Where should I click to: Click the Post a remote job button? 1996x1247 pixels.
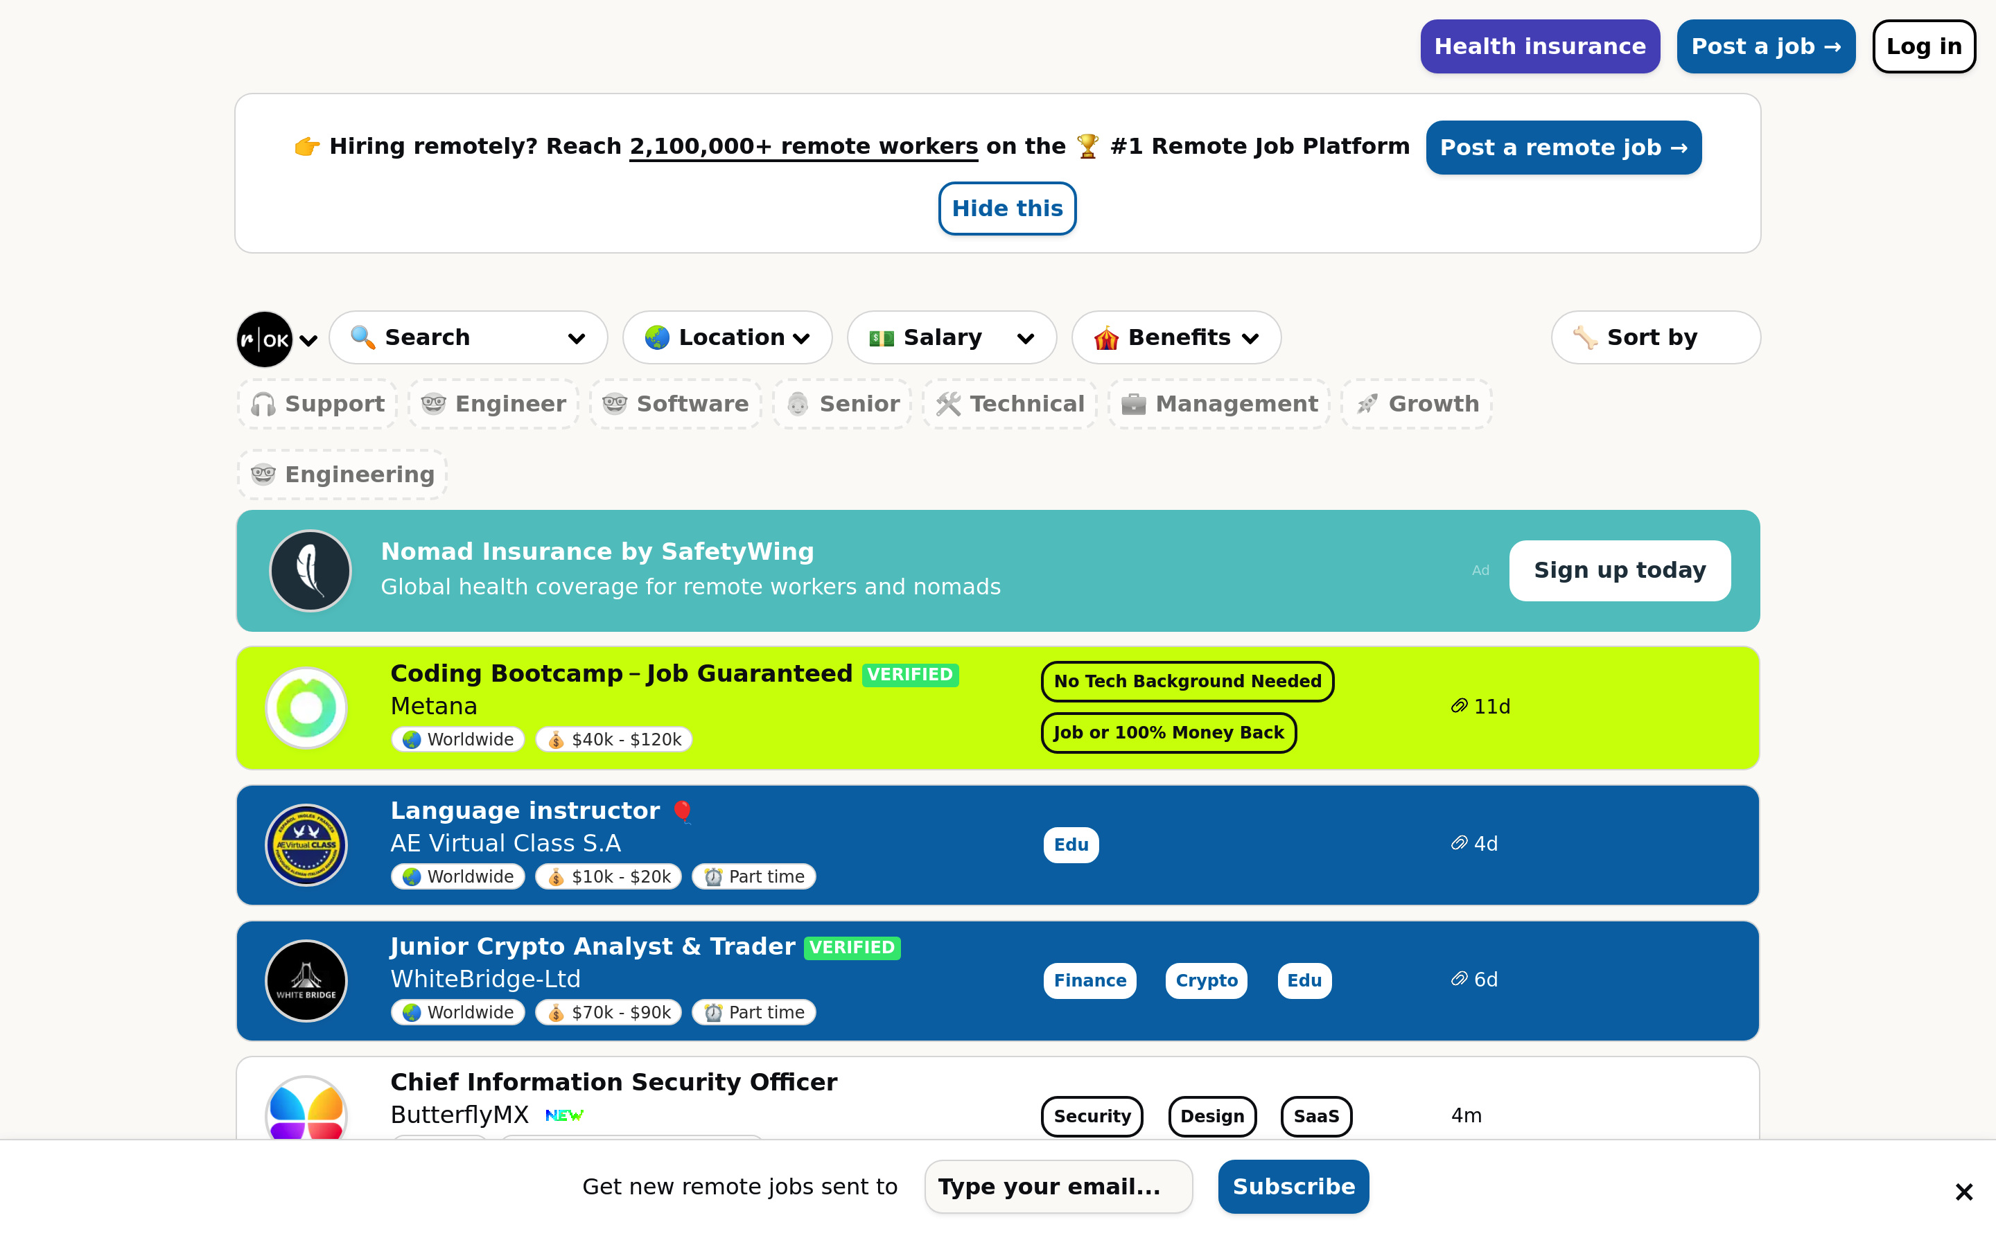[1563, 148]
